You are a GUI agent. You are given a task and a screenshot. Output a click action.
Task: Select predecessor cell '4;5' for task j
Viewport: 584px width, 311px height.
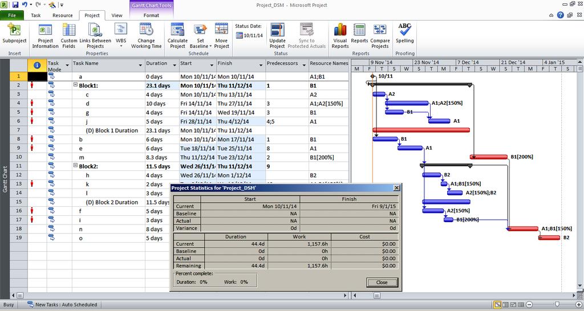tap(287, 121)
